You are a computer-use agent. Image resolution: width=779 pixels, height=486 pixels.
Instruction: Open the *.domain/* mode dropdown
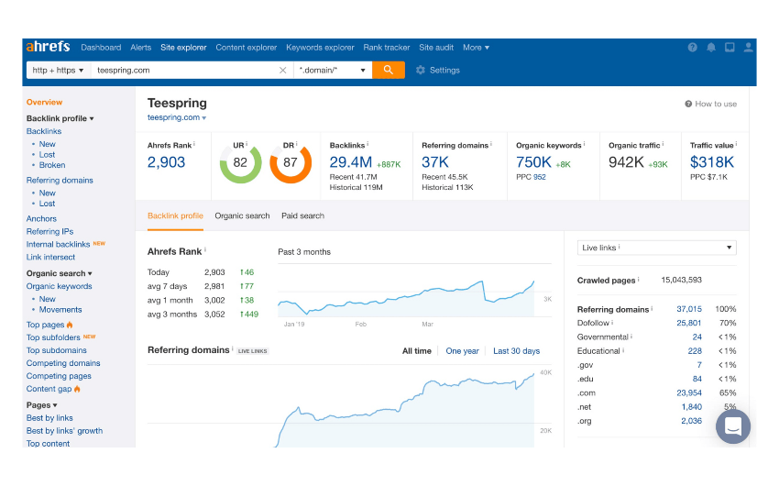point(333,70)
